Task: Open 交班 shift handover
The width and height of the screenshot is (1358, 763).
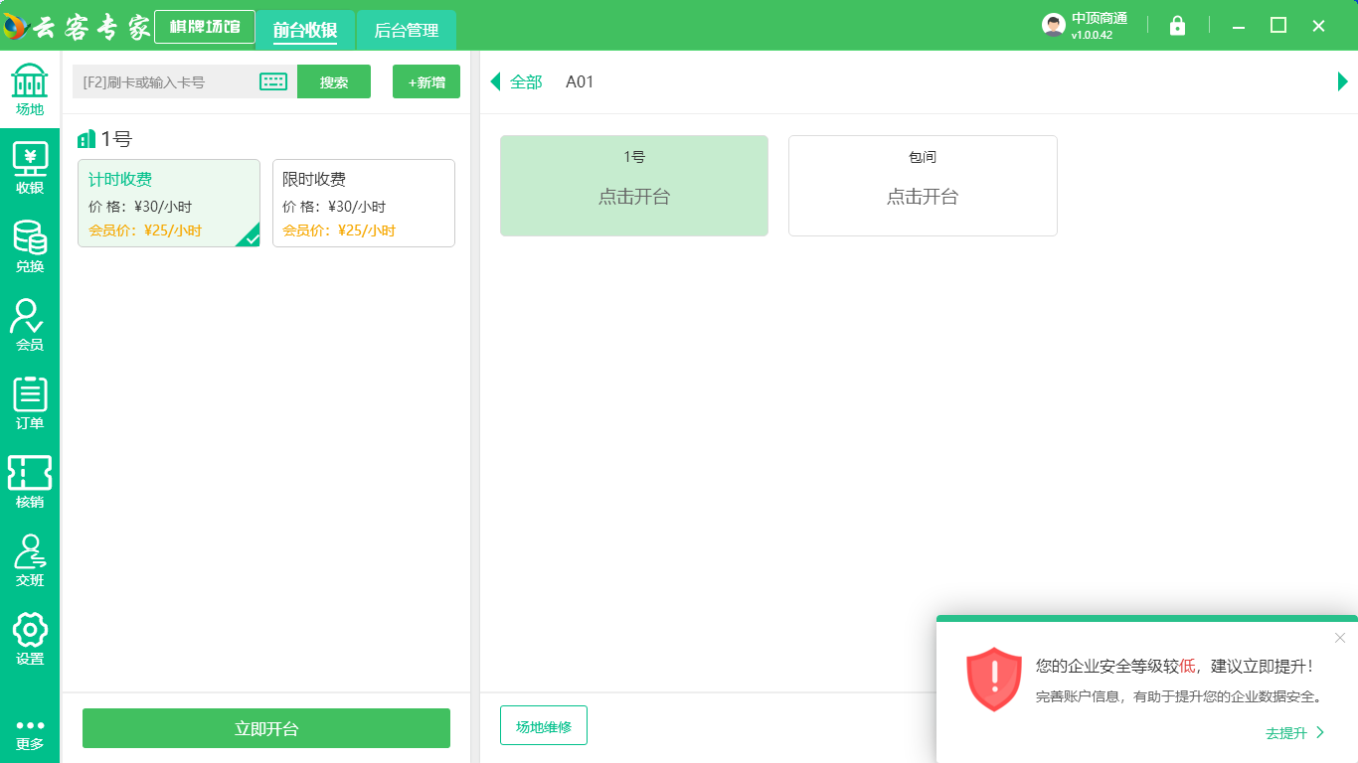Action: pos(30,560)
